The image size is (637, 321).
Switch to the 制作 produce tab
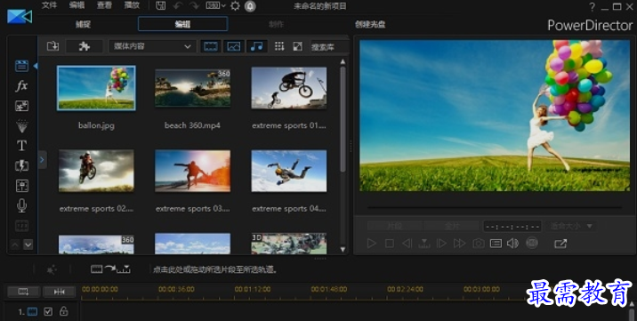(277, 24)
